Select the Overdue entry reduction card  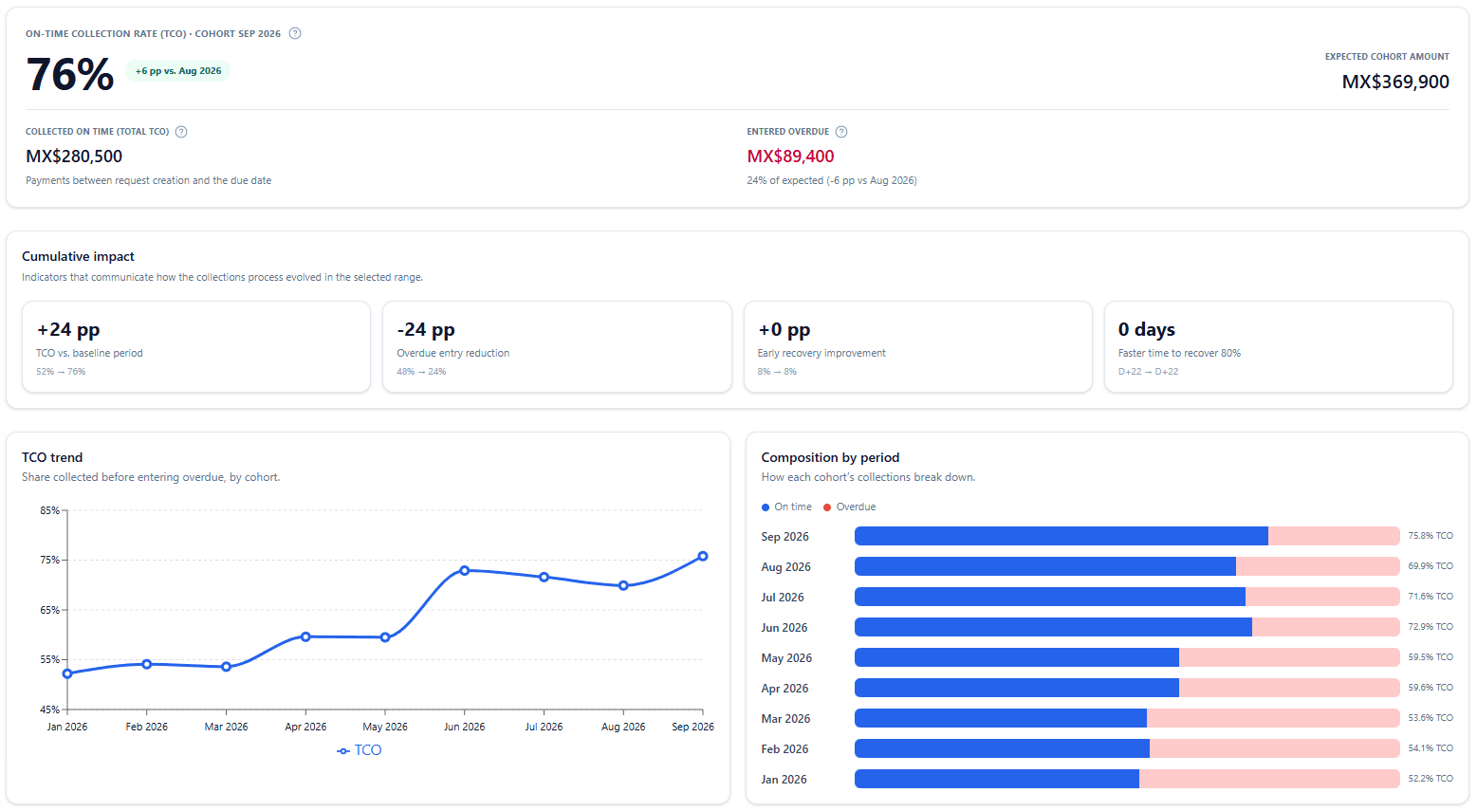[x=557, y=346]
